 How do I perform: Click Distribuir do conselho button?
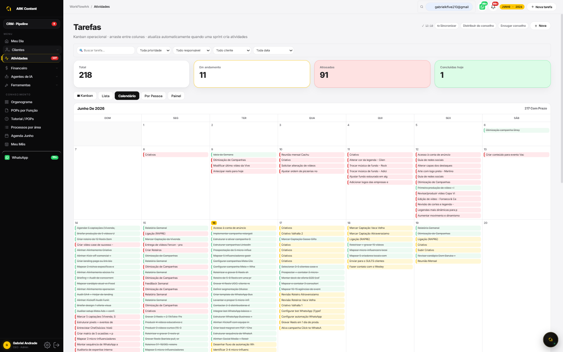[x=478, y=26]
